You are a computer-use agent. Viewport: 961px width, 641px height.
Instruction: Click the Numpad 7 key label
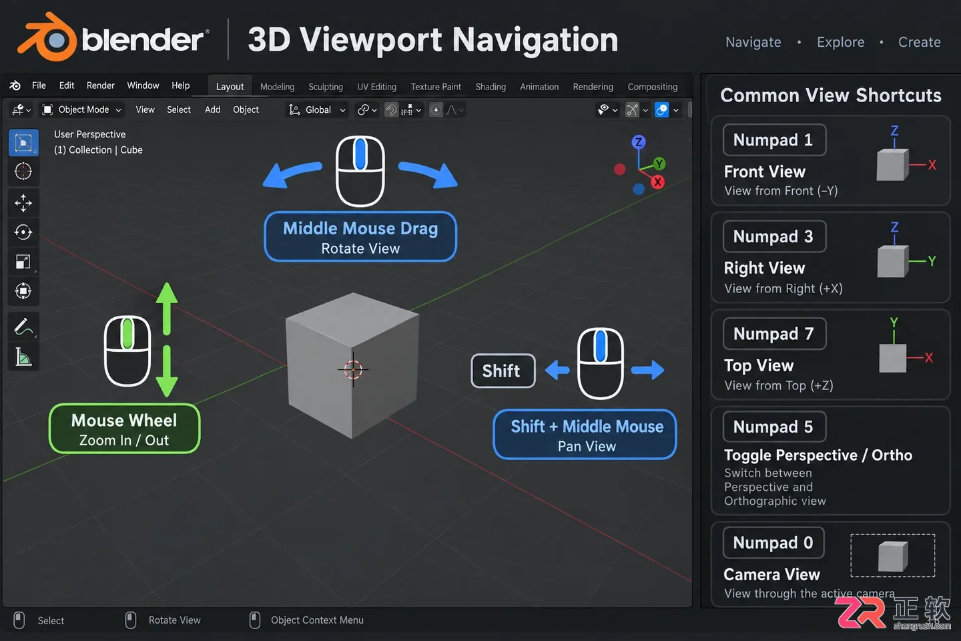(774, 334)
